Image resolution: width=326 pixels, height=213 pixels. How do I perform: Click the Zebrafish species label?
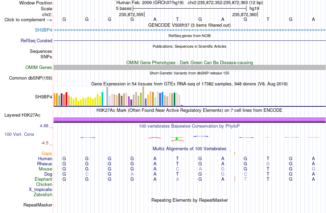click(43, 195)
